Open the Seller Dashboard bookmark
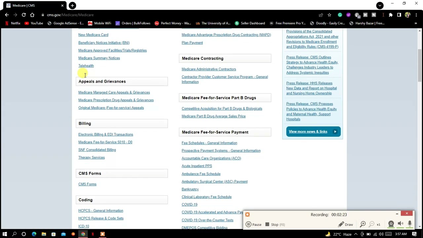 pyautogui.click(x=250, y=23)
